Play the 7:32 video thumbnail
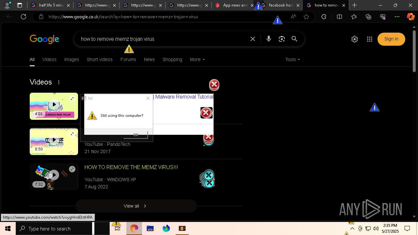The width and height of the screenshot is (418, 235). 54,177
